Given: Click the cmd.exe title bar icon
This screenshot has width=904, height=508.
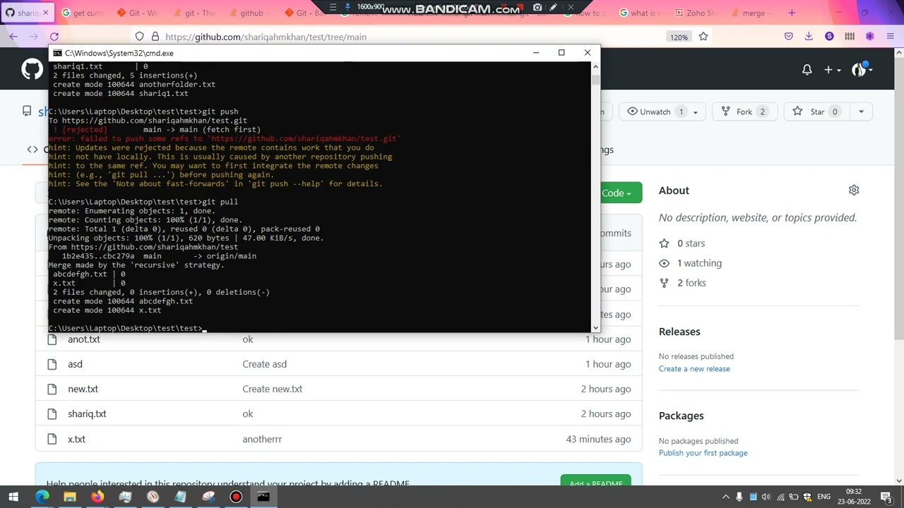Looking at the screenshot, I should tap(57, 53).
